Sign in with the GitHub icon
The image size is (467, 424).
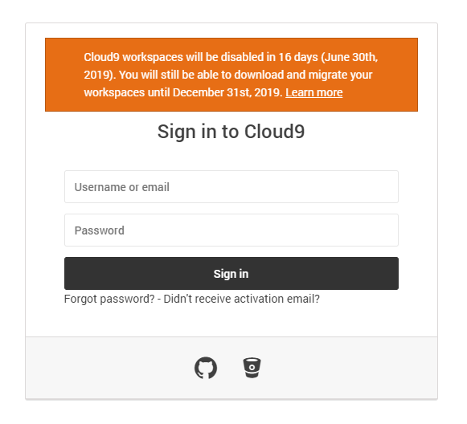click(x=206, y=368)
